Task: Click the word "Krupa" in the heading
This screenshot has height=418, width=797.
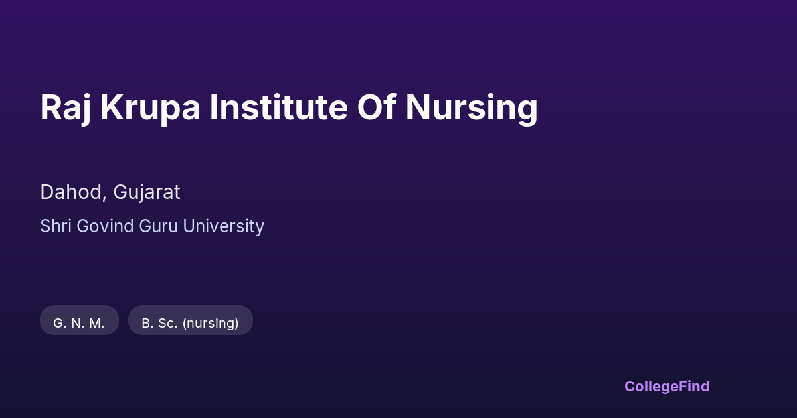Action: tap(150, 109)
